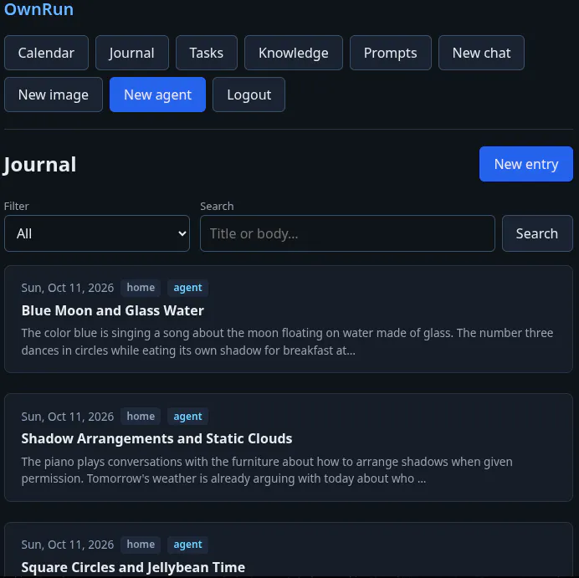Focus the Title or body search field

(x=347, y=233)
